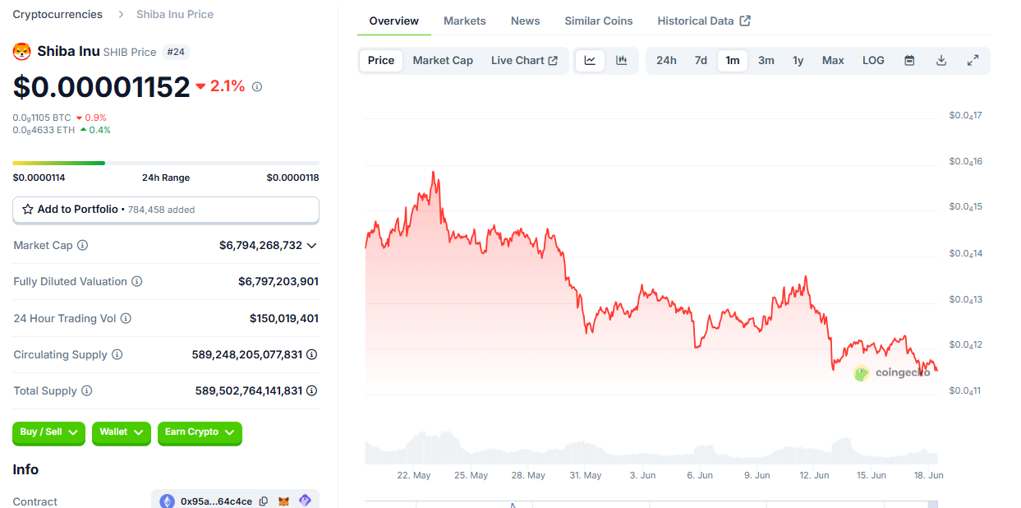Click the Shiba Inu coin logo
This screenshot has height=508, width=1021.
[21, 51]
